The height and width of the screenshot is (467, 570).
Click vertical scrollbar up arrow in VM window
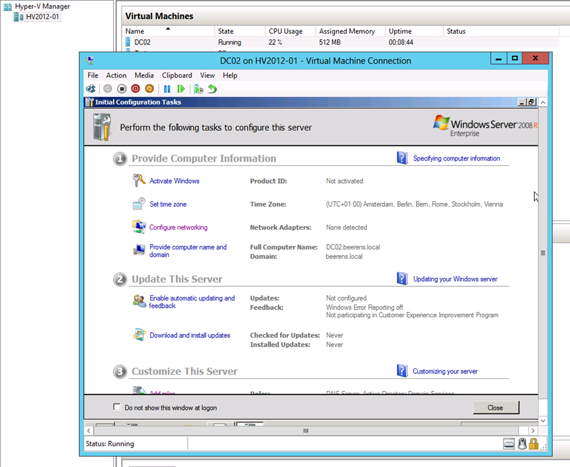click(543, 103)
